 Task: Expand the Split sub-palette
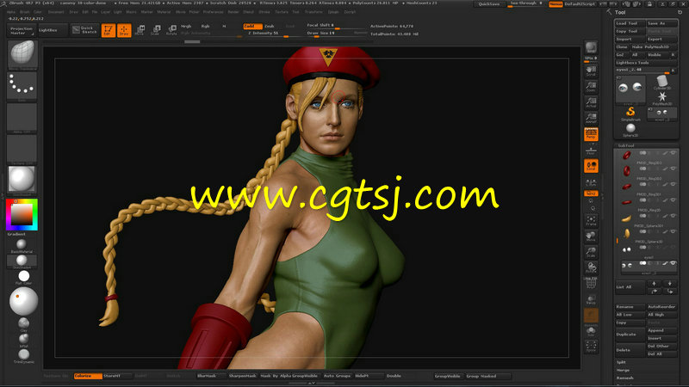(x=621, y=362)
